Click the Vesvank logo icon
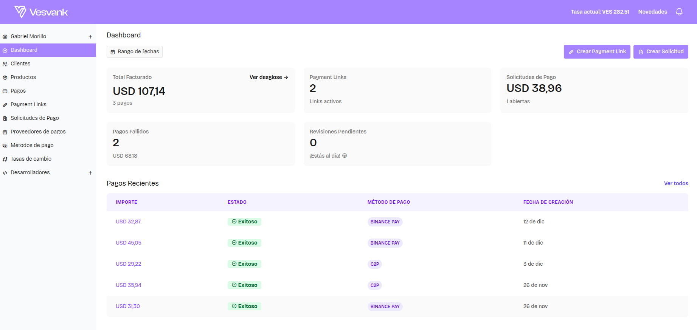697x330 pixels. point(20,12)
